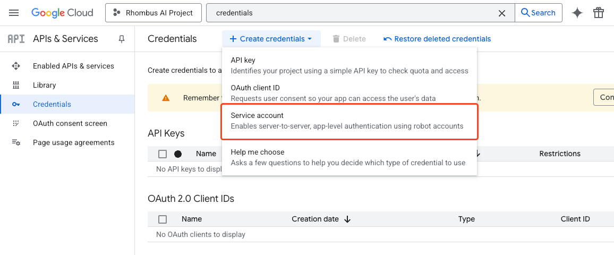This screenshot has height=255, width=614.
Task: Tick the API Keys select-all checkbox
Action: pyautogui.click(x=163, y=154)
